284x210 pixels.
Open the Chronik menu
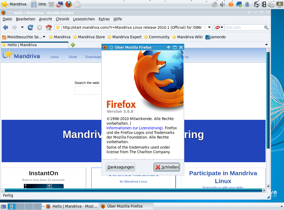point(62,19)
